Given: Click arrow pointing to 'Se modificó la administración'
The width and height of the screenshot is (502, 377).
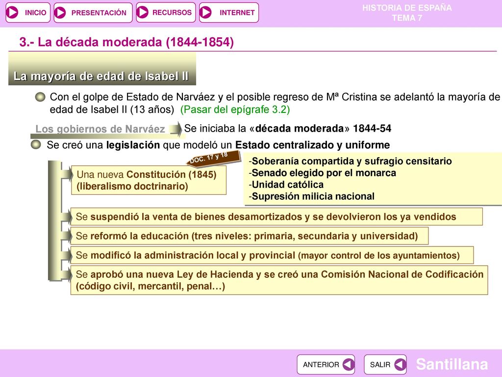Looking at the screenshot, I should (x=66, y=255).
